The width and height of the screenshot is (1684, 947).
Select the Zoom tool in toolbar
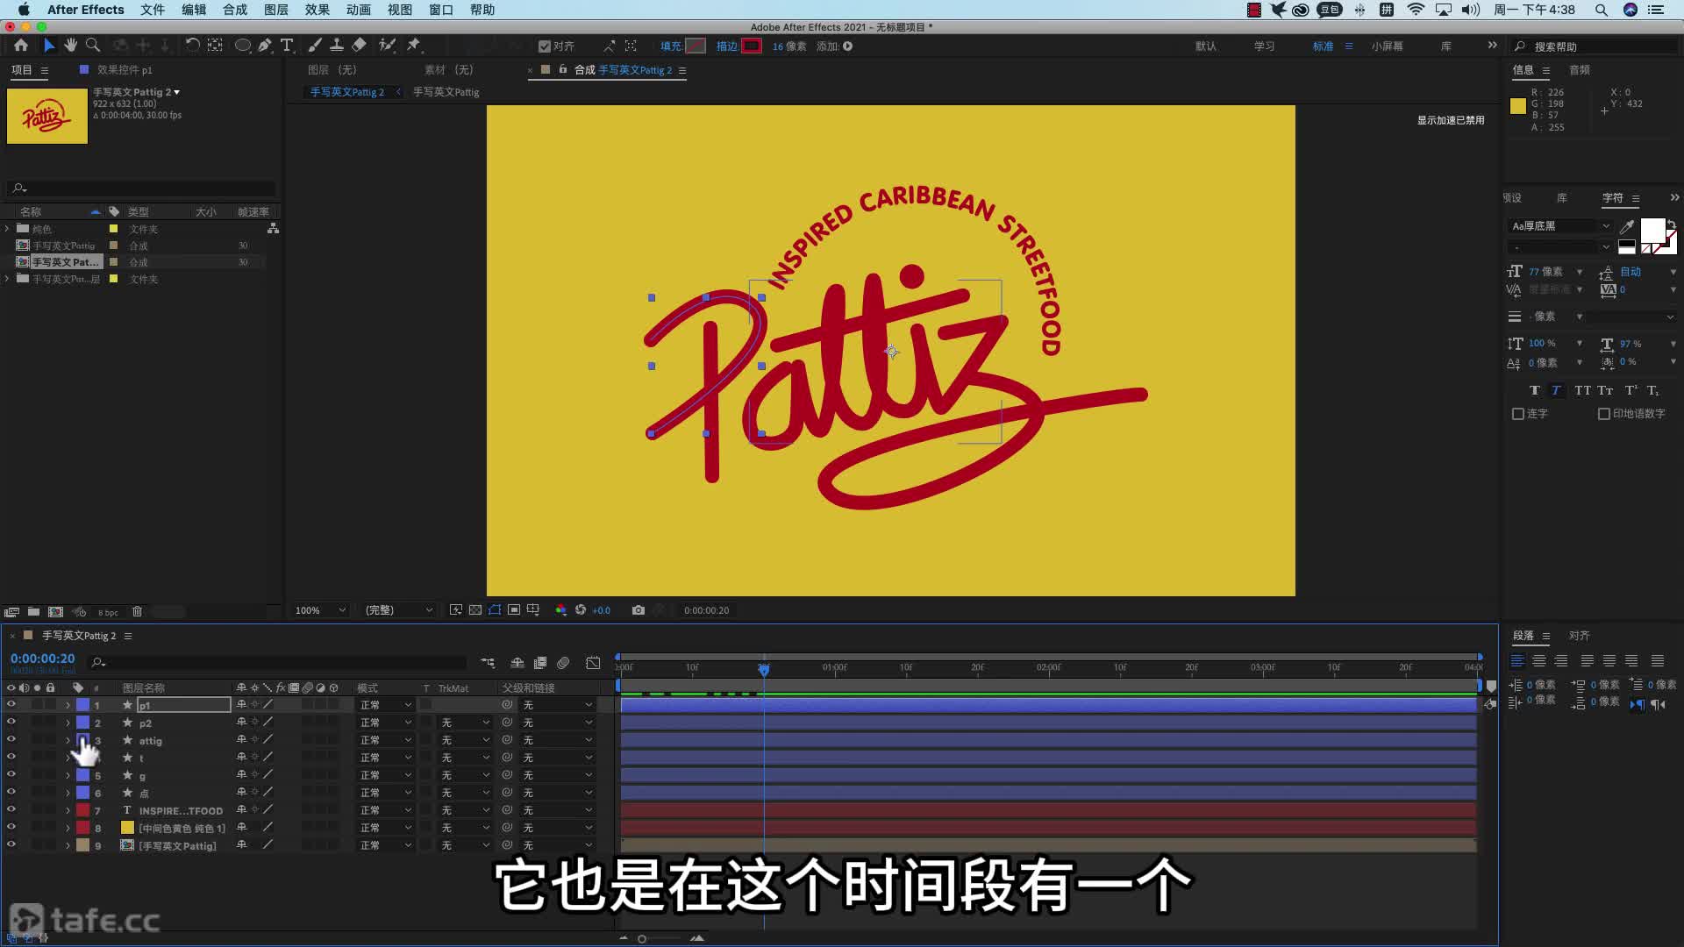click(x=92, y=46)
